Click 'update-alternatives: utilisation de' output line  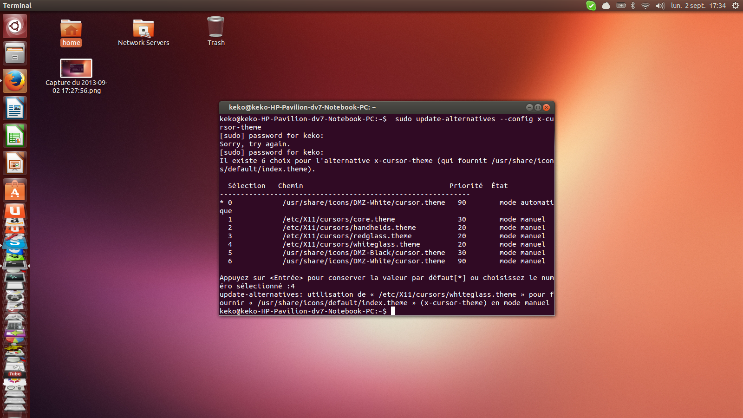[387, 294]
